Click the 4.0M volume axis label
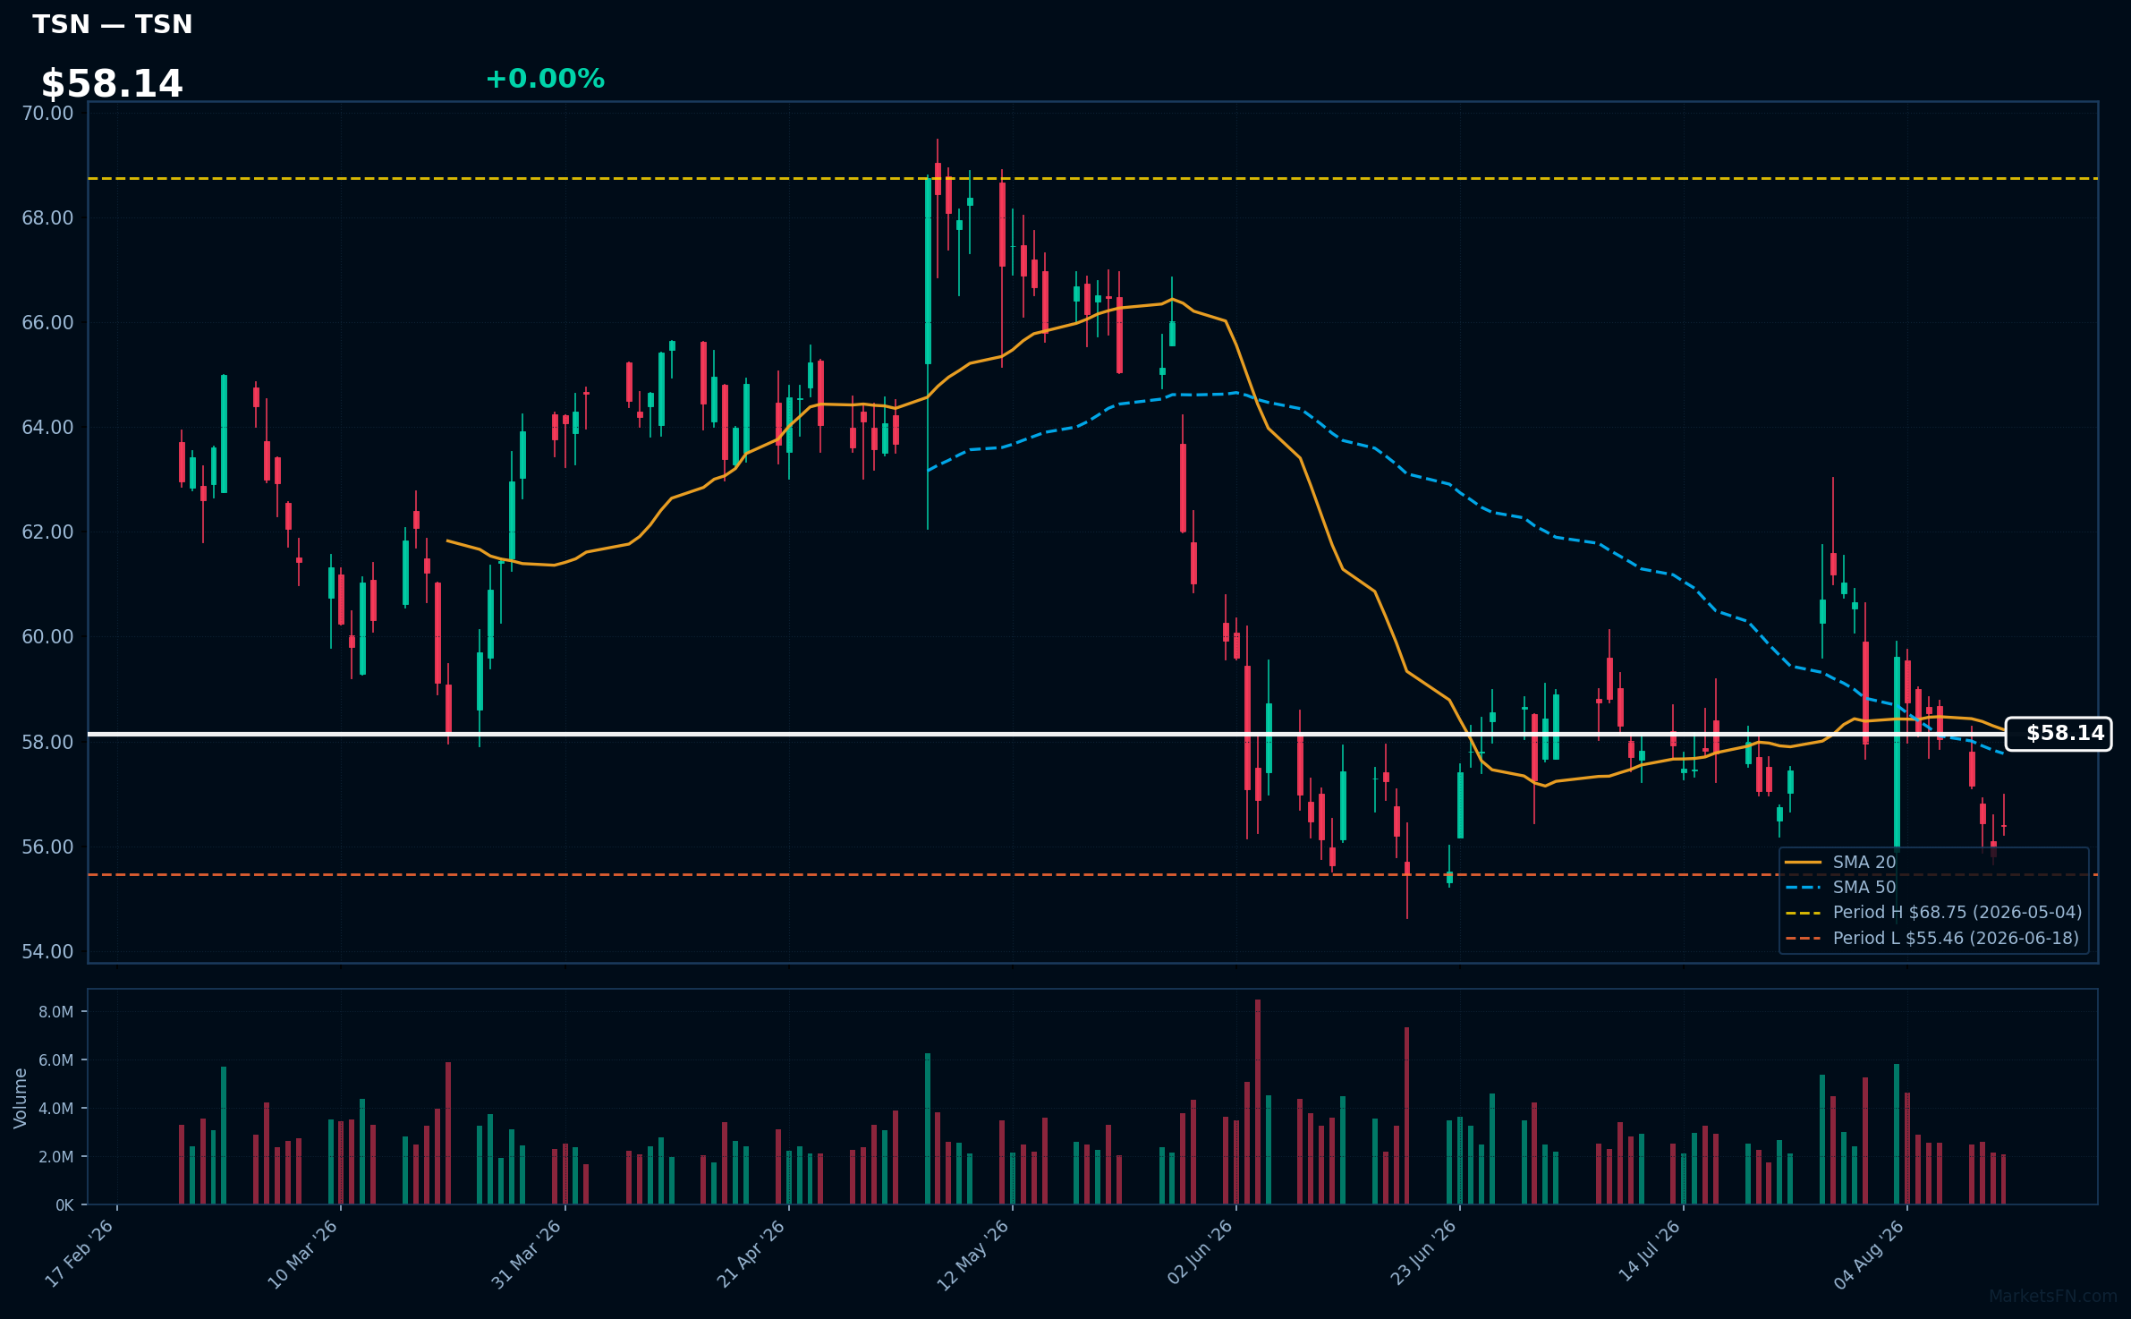Viewport: 2131px width, 1319px height. pos(56,1109)
